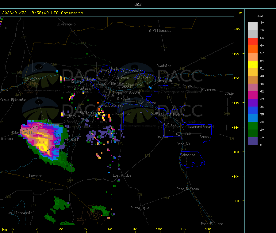Viewport: 276px width, 233px height.
Task: Click the 'Lag.Llancanelo' map label
Action: pyautogui.click(x=20, y=213)
